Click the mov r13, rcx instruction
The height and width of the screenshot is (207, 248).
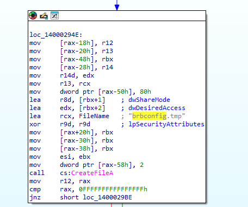coord(60,83)
